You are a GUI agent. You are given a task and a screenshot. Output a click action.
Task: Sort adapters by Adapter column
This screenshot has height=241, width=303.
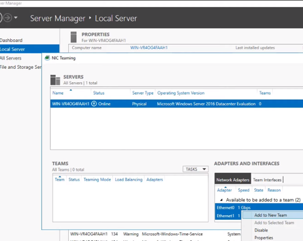224,190
